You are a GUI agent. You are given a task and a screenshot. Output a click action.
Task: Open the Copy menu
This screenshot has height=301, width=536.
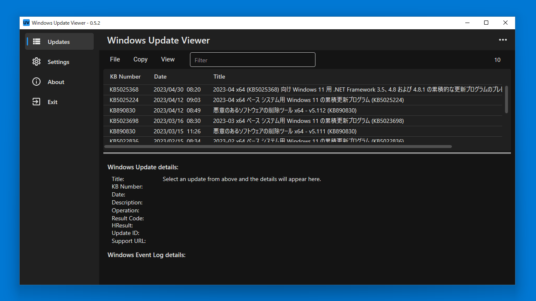(x=141, y=59)
